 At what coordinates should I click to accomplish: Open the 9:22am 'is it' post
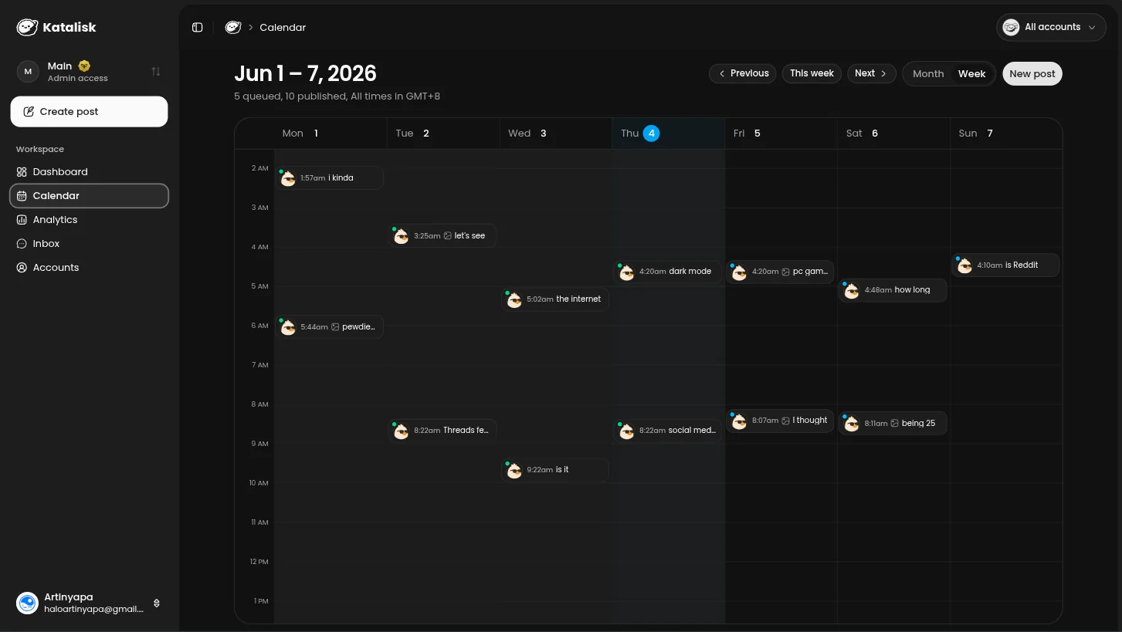[x=555, y=470]
